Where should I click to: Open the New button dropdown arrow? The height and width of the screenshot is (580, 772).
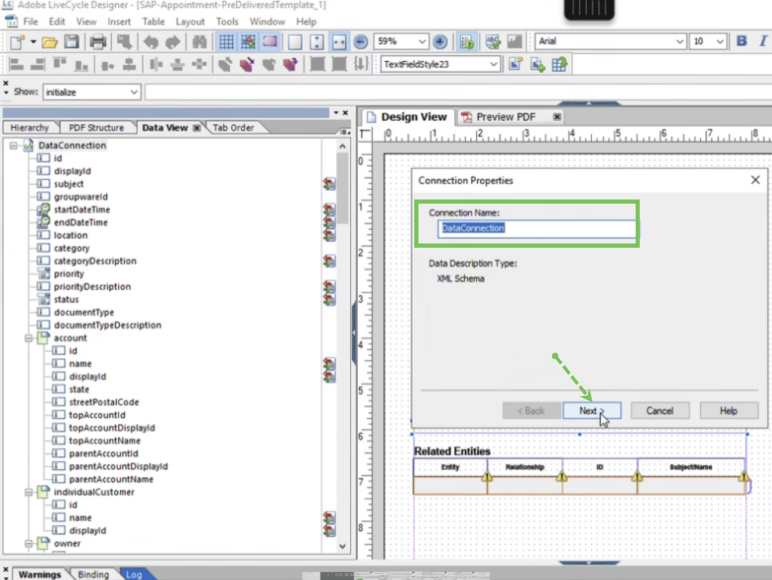click(x=33, y=42)
